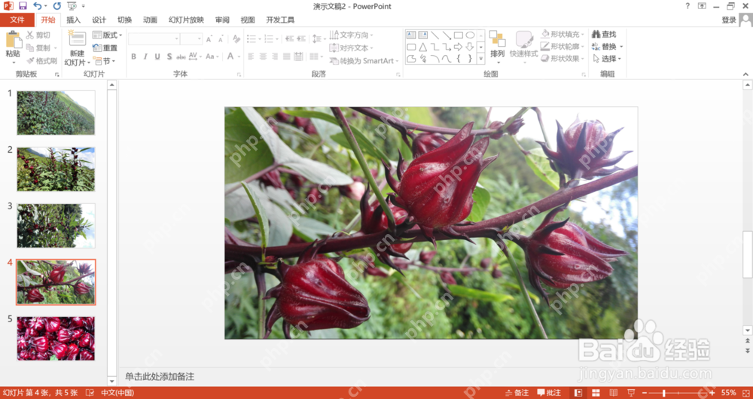The image size is (753, 399).
Task: Open spell check icon in status bar
Action: pyautogui.click(x=90, y=393)
